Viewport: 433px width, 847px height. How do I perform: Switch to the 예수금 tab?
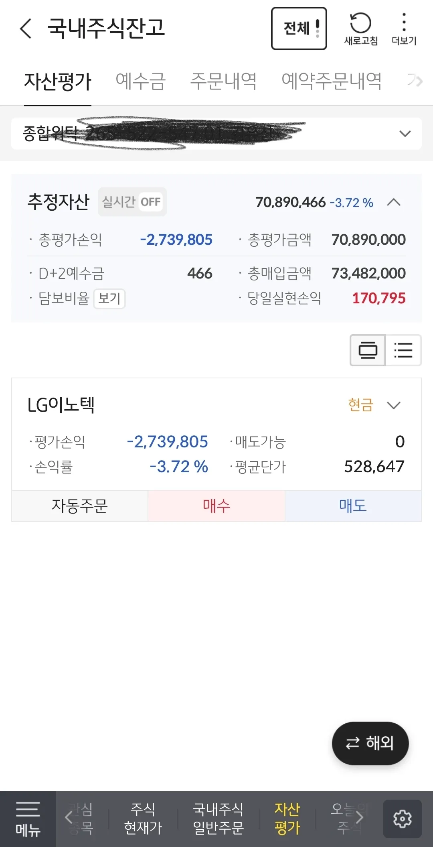[140, 81]
